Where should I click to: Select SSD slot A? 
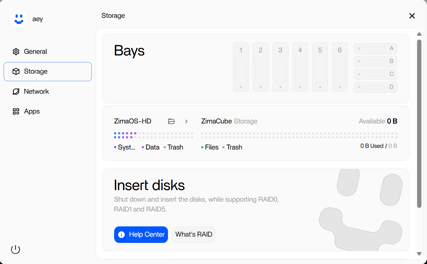coord(376,49)
